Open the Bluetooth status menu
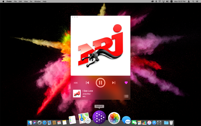This screenshot has width=201, height=126. pyautogui.click(x=156, y=2)
